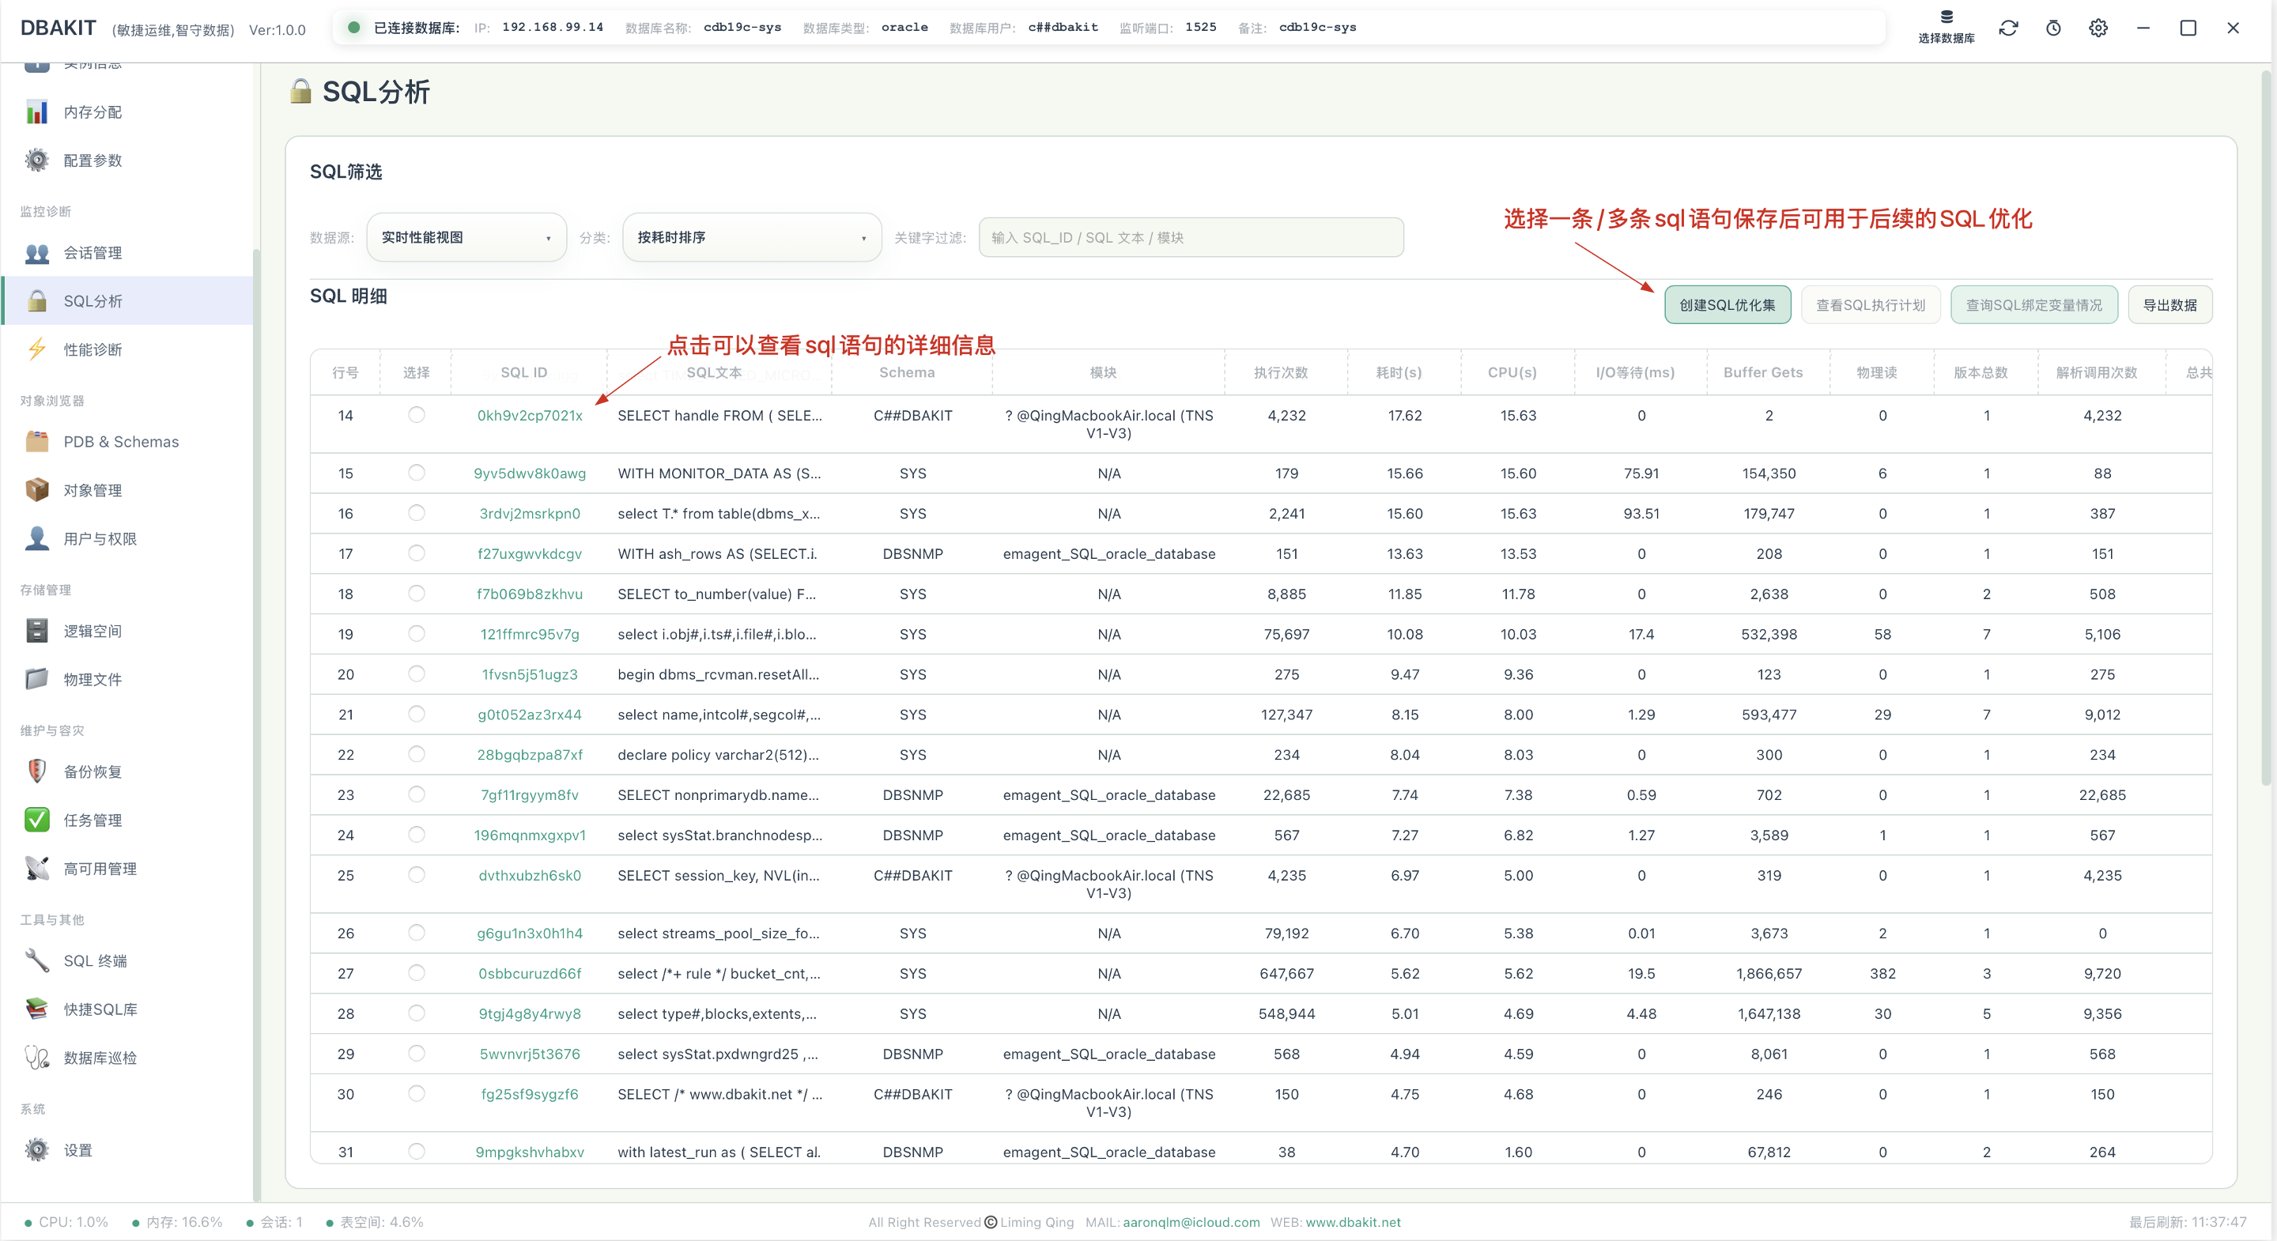Image resolution: width=2277 pixels, height=1241 pixels.
Task: Select radio button for SQL 9tgj4g8y4rwy8
Action: tap(417, 1013)
